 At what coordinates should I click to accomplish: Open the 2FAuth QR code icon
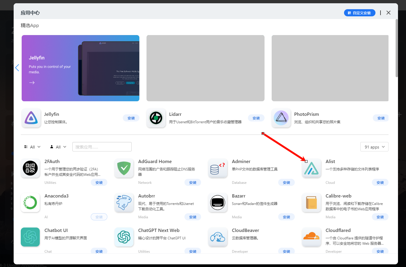tap(30, 168)
